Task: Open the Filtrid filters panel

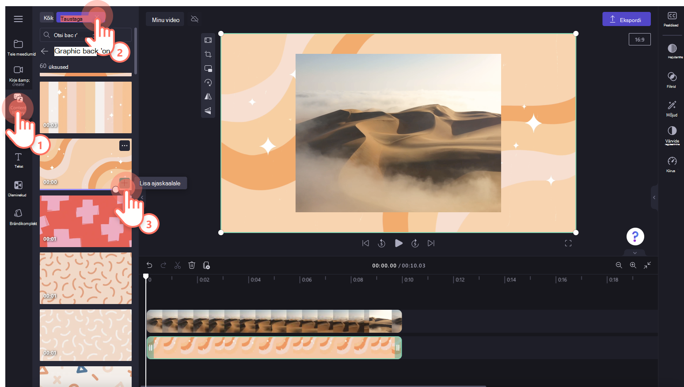Action: click(x=672, y=79)
